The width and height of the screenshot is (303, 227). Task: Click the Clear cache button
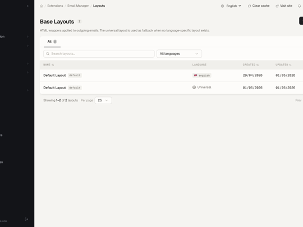click(259, 6)
